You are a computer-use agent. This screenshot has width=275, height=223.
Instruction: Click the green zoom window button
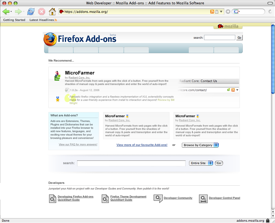15,3
